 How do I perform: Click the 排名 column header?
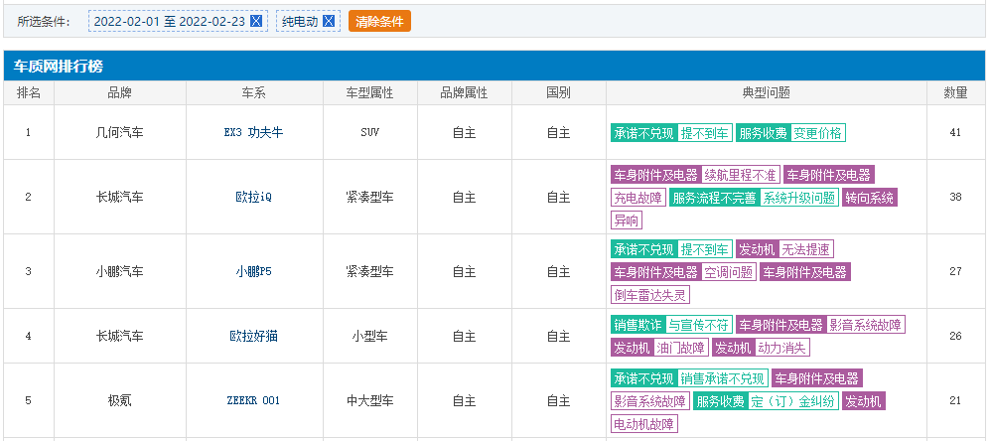pyautogui.click(x=29, y=92)
